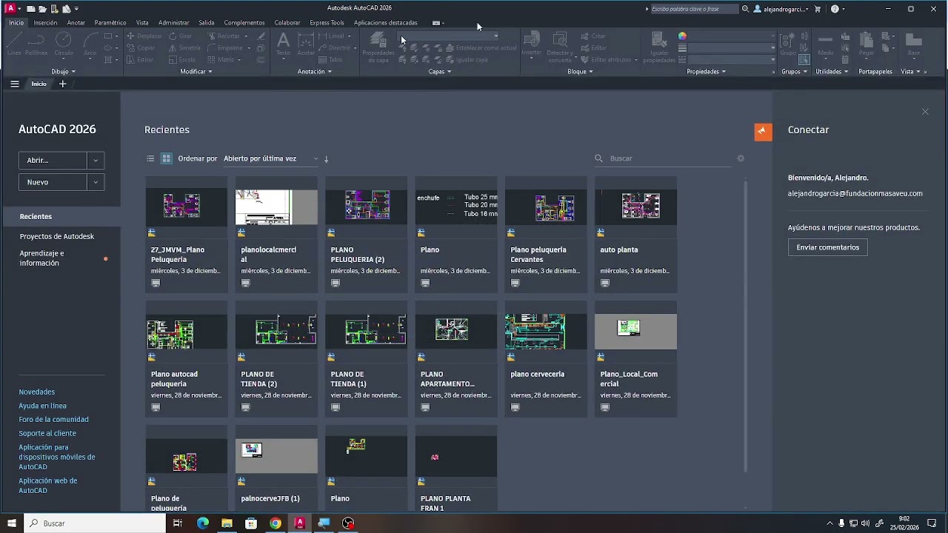Click the Nuevo button
The image size is (948, 533).
(53, 182)
